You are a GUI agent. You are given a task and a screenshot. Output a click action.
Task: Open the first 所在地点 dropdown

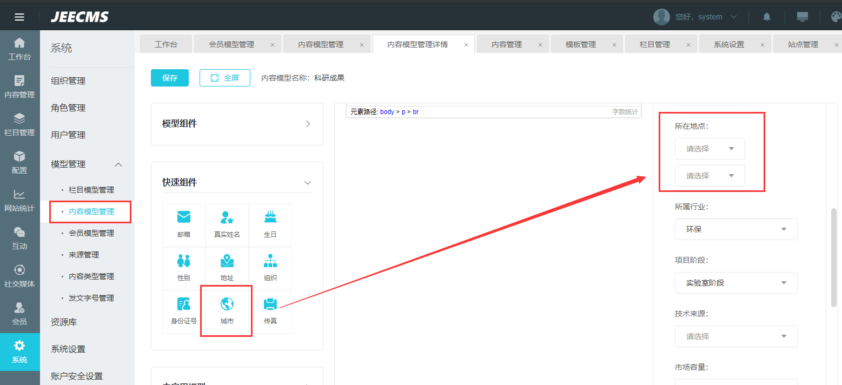coord(710,149)
